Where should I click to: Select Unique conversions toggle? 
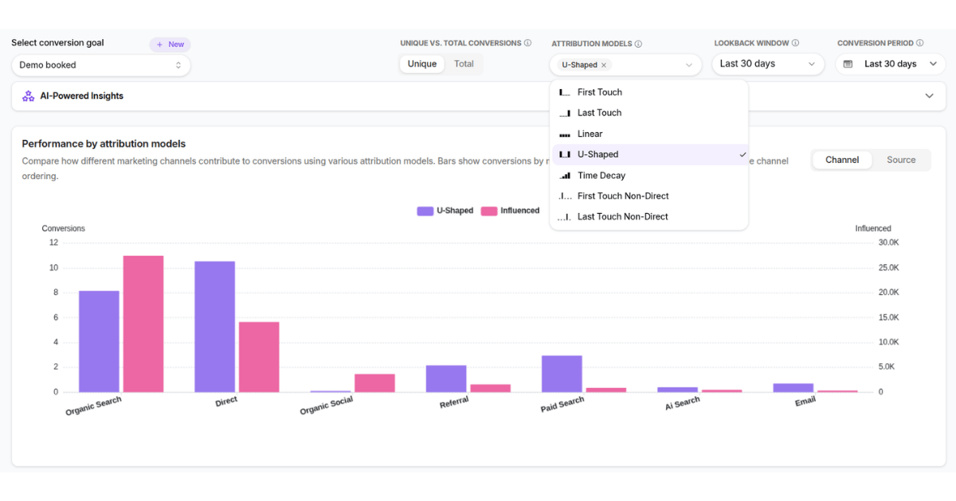pos(422,64)
